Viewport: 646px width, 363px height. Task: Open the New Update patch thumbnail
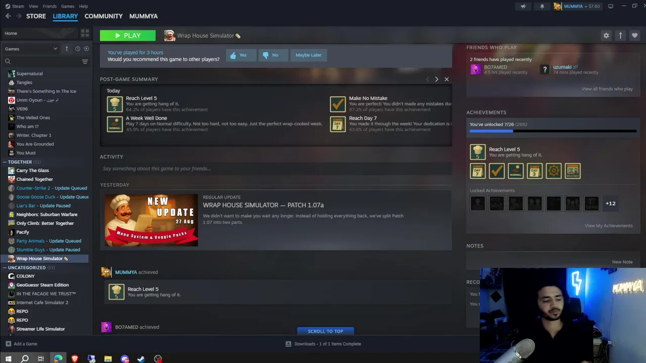click(151, 220)
